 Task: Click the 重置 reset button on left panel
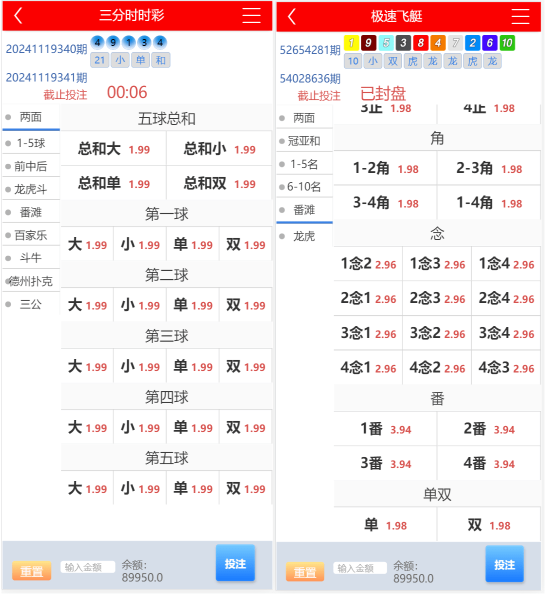[31, 570]
